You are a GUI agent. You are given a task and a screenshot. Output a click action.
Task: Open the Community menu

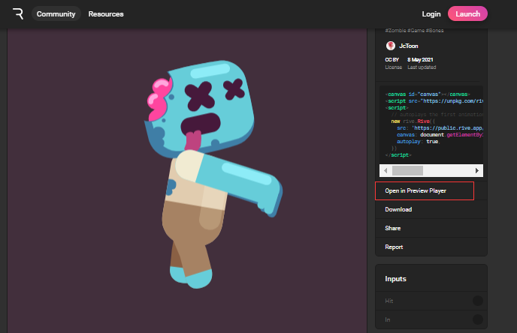(56, 13)
